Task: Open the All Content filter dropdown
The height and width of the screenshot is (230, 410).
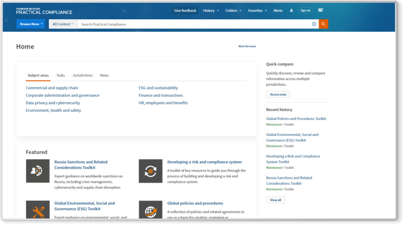Action: pos(63,24)
